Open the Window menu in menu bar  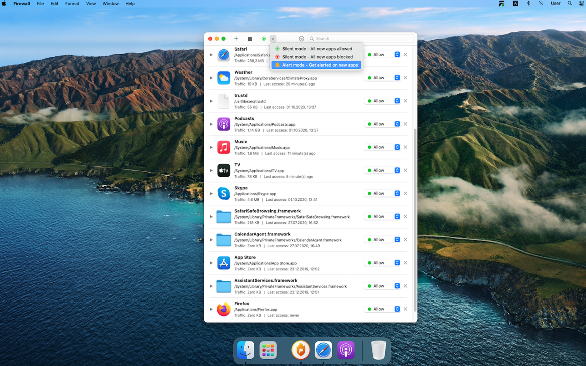click(110, 4)
